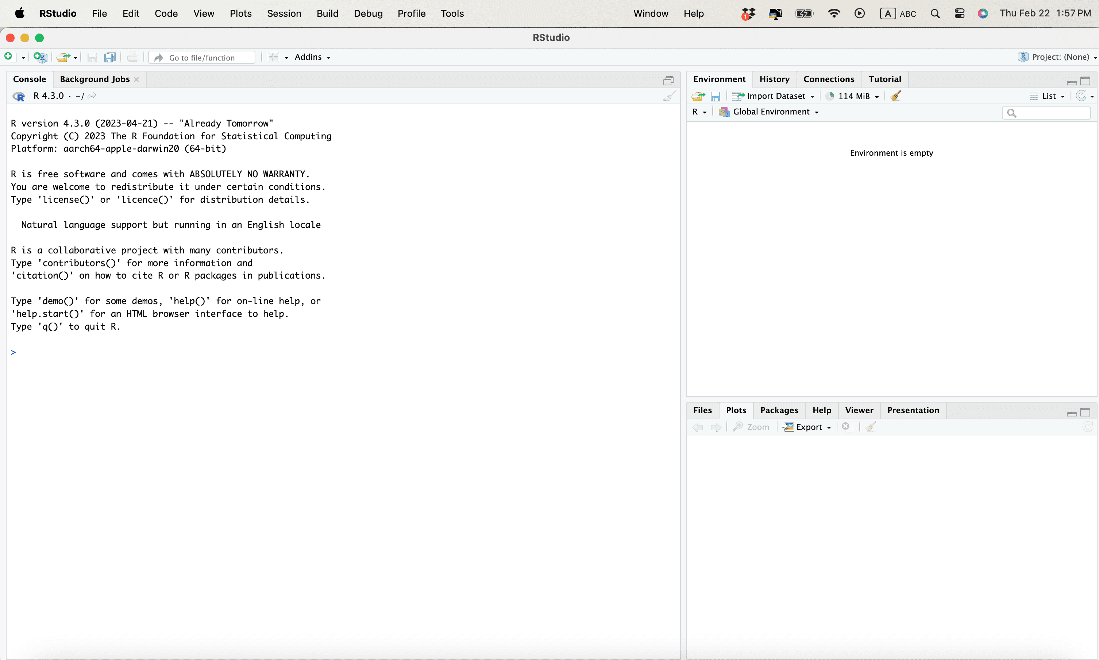The height and width of the screenshot is (660, 1099).
Task: Toggle the Environment pane maximize button
Action: [1085, 81]
